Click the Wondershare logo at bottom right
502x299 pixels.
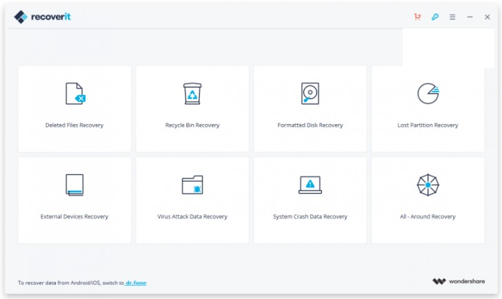point(458,282)
